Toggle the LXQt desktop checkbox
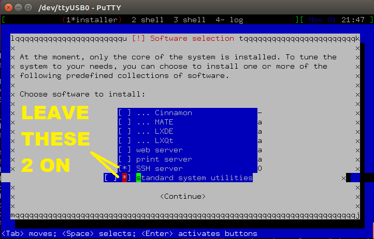The height and width of the screenshot is (239, 374). [x=124, y=140]
